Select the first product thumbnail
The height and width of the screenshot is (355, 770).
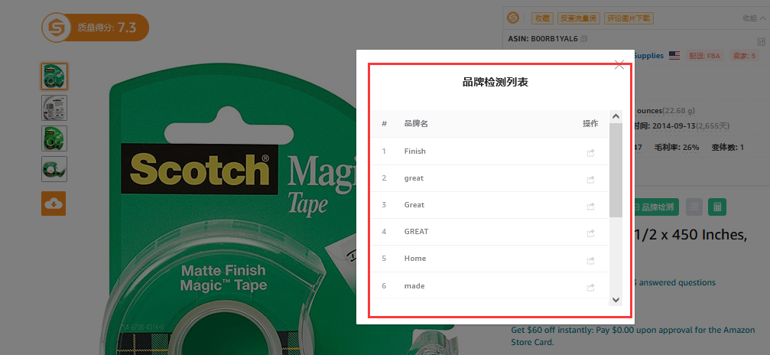pyautogui.click(x=54, y=77)
